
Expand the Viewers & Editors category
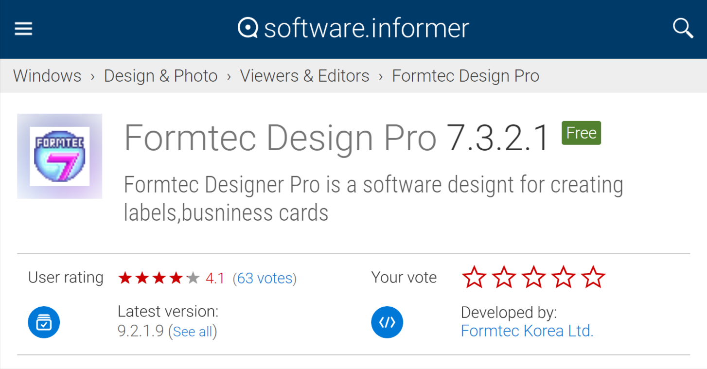click(x=304, y=75)
